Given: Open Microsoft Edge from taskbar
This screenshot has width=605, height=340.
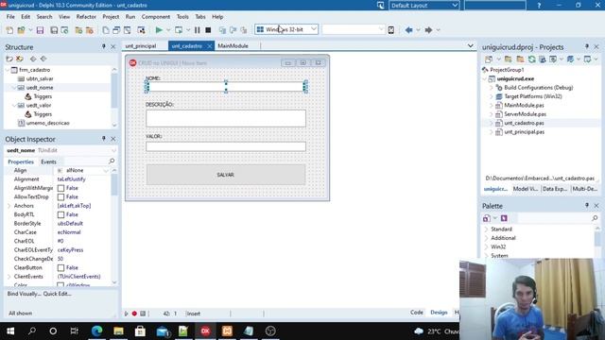Looking at the screenshot, I should click(96, 331).
